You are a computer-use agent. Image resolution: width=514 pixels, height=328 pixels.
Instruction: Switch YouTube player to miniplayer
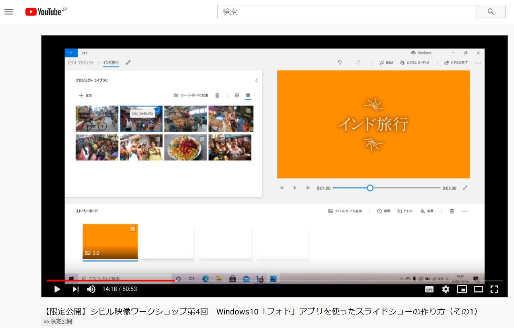462,289
